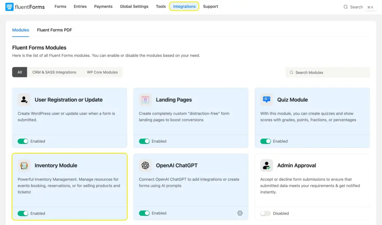Open the Forms menu
The height and width of the screenshot is (225, 382).
pos(60,7)
